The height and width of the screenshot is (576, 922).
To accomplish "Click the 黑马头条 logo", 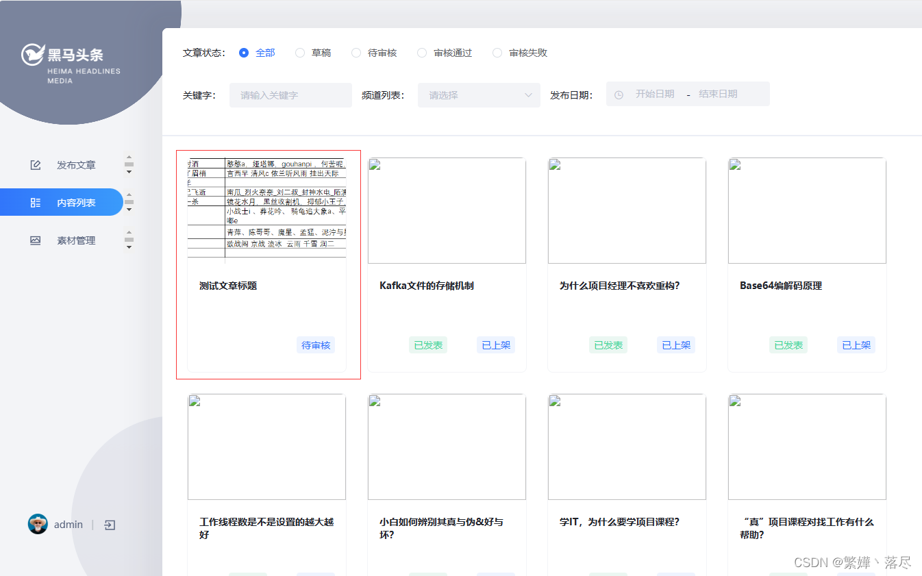I will (x=71, y=63).
